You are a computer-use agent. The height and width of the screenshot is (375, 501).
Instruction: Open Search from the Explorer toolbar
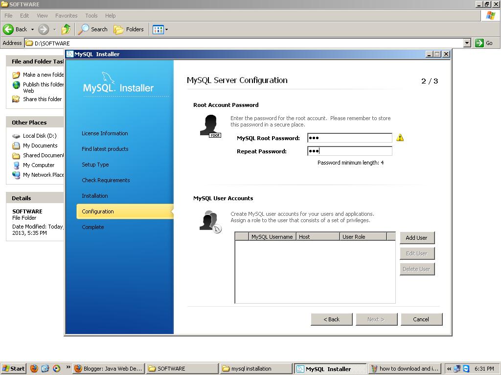[92, 29]
